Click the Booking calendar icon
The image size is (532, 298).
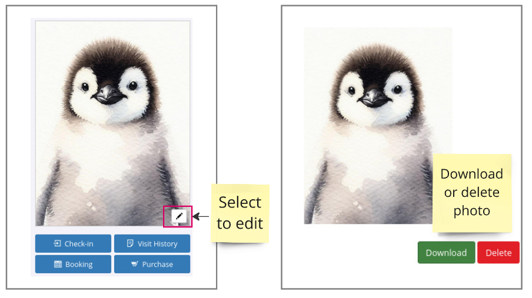(x=58, y=264)
